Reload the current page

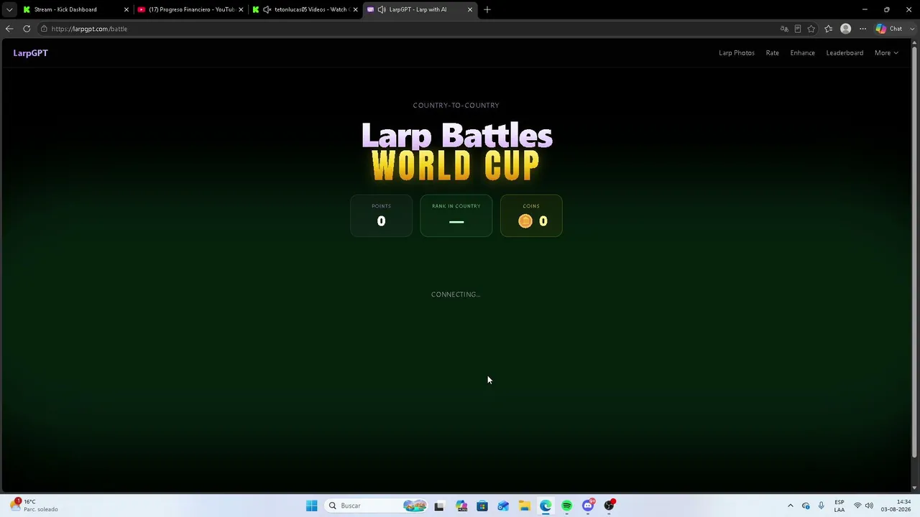pos(27,29)
